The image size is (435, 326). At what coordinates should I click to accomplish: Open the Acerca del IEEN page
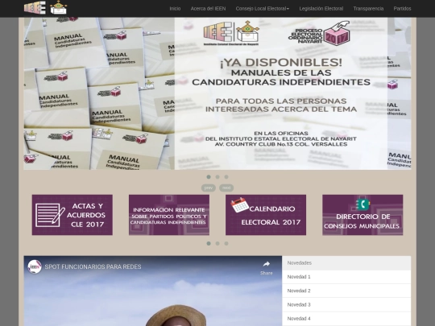pyautogui.click(x=208, y=9)
